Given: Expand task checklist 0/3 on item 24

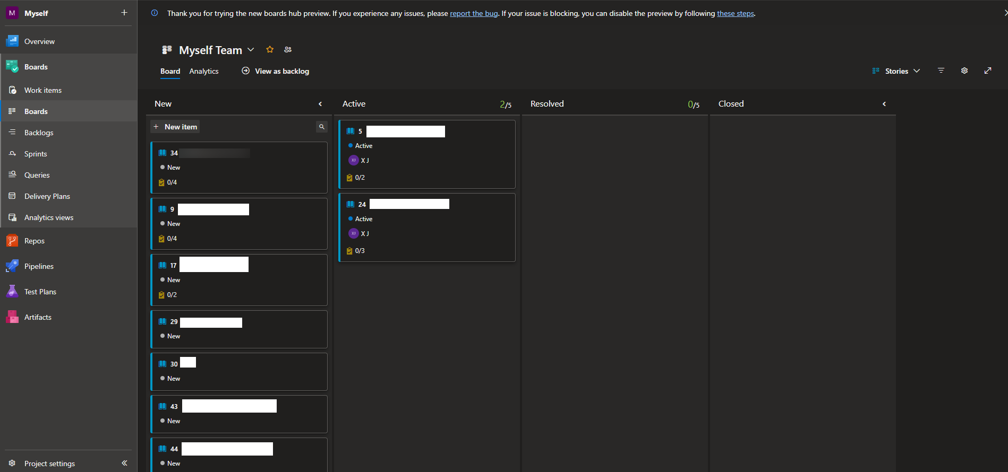Looking at the screenshot, I should click(356, 251).
